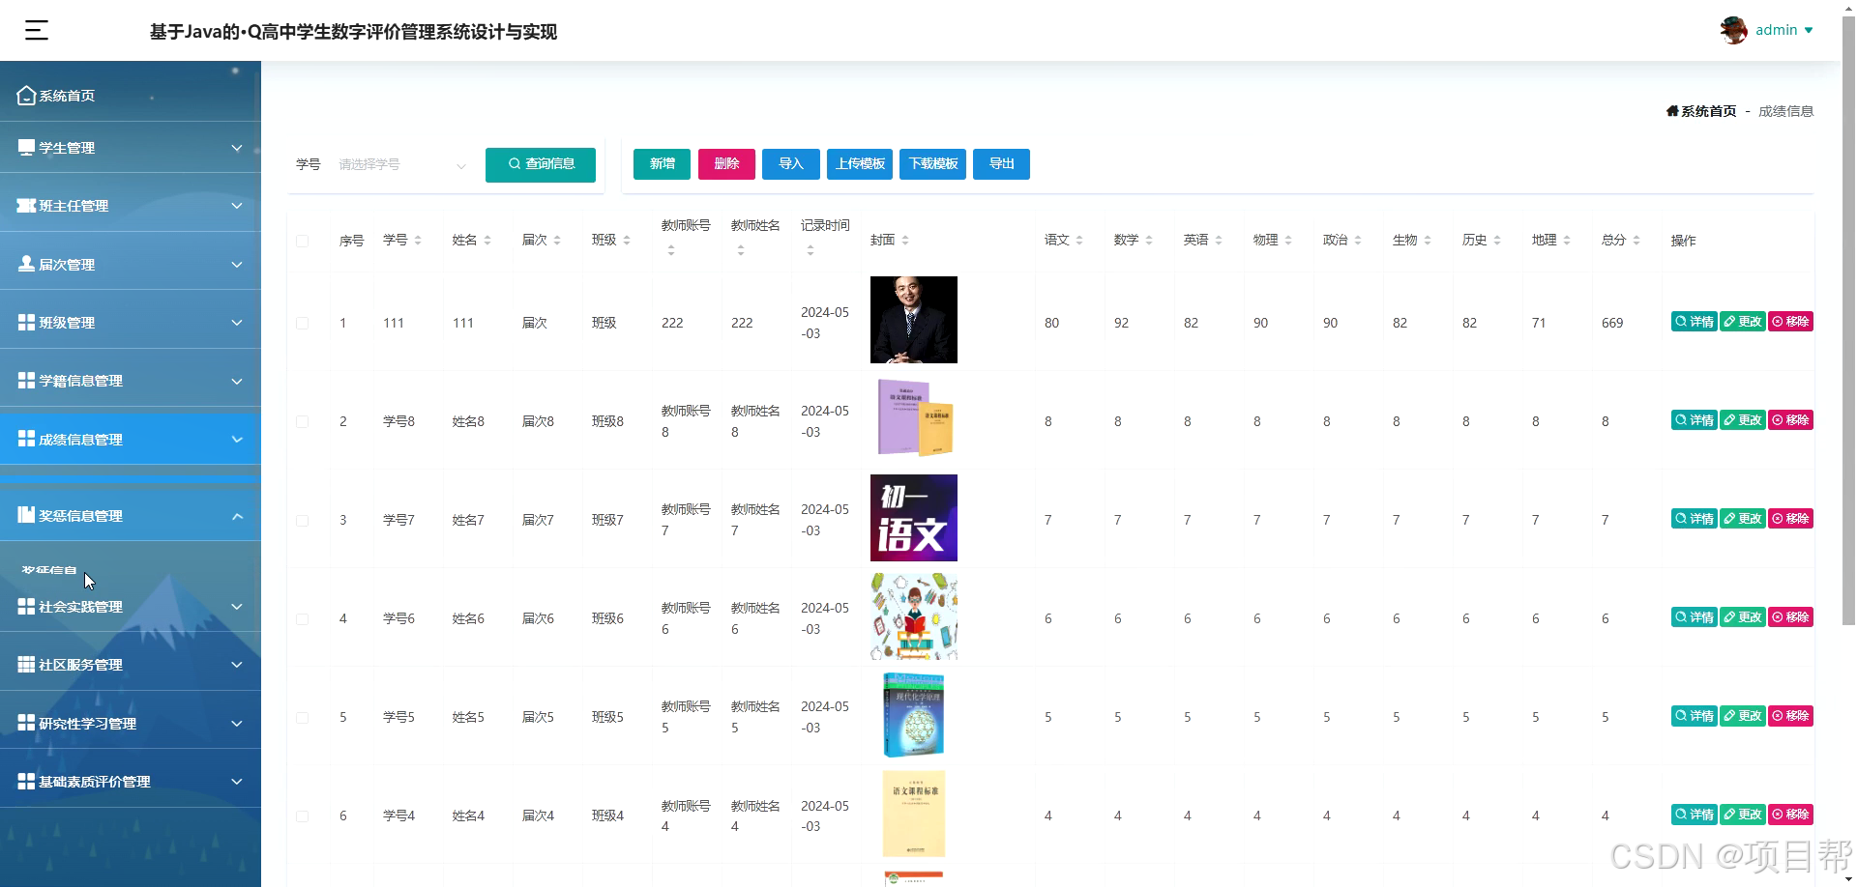Expand the 社区服务管理 menu chevron
Viewport: 1857px width, 887px height.
tap(237, 665)
